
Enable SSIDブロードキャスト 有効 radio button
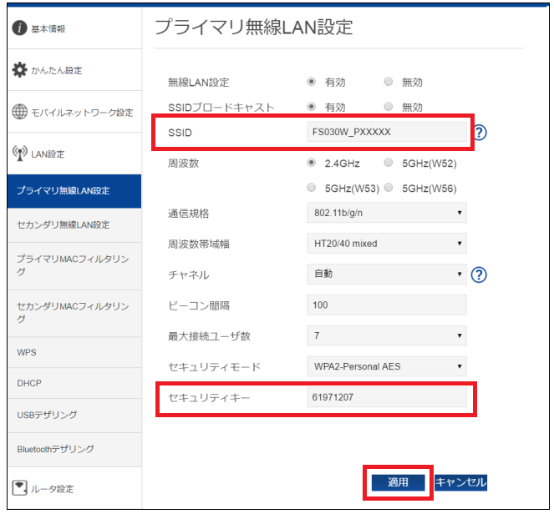(312, 107)
